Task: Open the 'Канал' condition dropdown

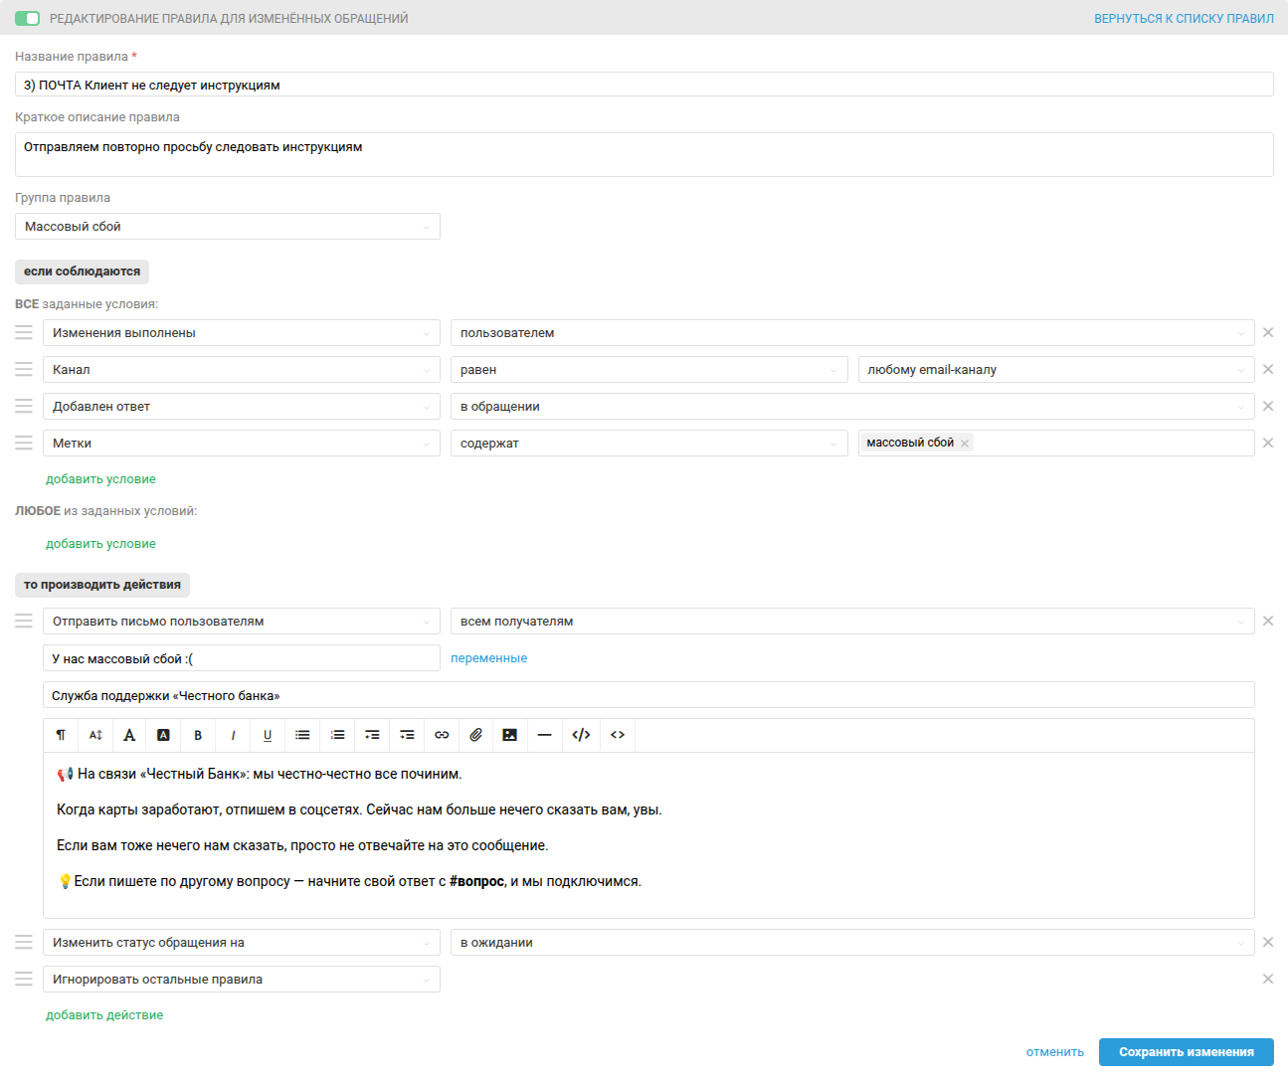Action: pyautogui.click(x=242, y=370)
